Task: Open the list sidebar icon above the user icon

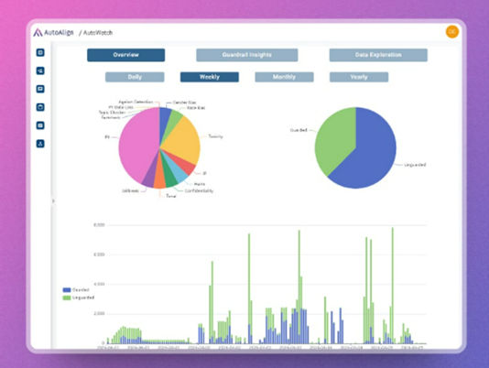Action: point(40,125)
